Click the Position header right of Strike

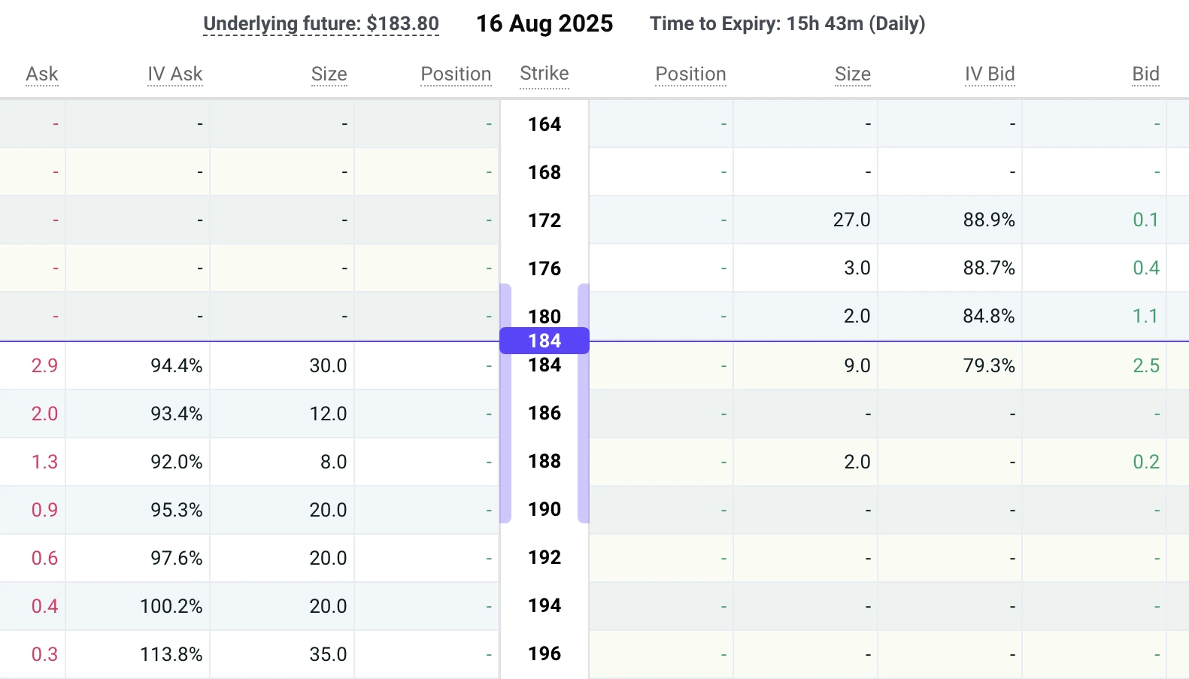pyautogui.click(x=690, y=74)
